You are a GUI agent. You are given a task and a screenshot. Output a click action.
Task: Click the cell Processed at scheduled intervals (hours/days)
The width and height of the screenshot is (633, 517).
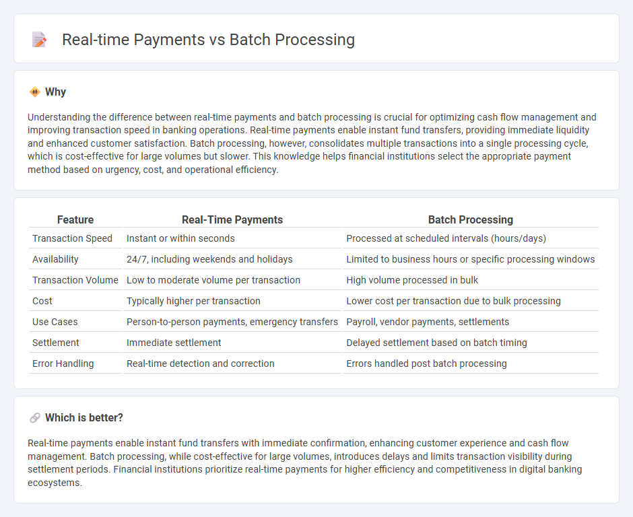471,238
